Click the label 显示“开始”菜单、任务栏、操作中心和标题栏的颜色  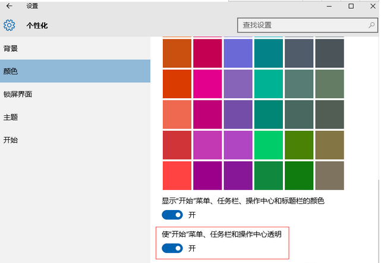243,201
